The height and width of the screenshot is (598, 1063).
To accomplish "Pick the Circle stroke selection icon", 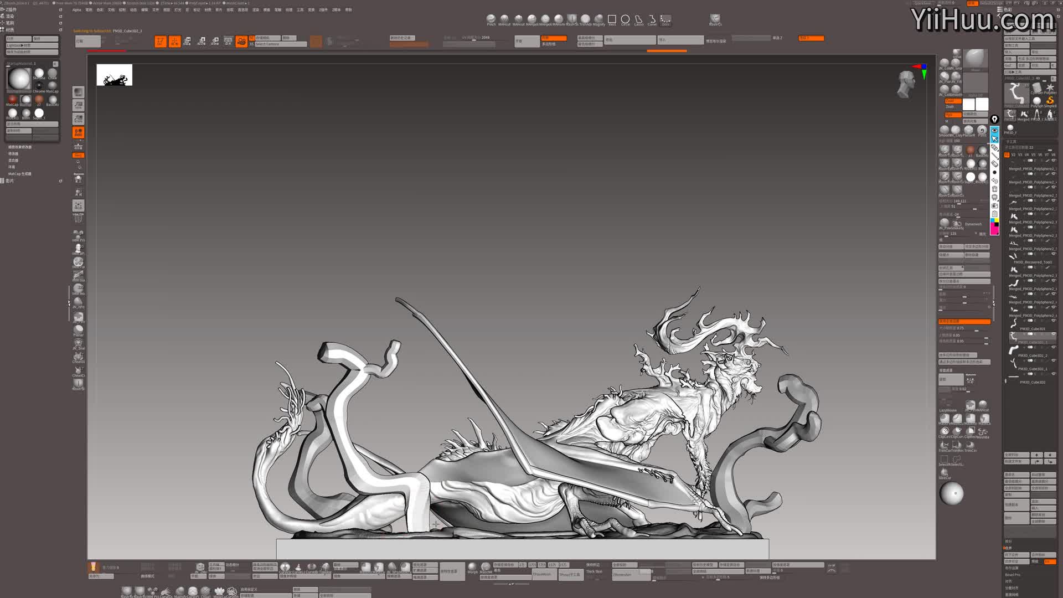I will tap(625, 19).
